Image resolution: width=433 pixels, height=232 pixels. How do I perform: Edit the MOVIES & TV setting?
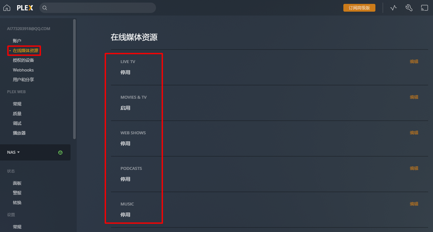click(414, 97)
